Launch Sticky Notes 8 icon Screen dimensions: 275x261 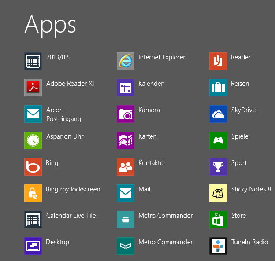[x=218, y=193]
